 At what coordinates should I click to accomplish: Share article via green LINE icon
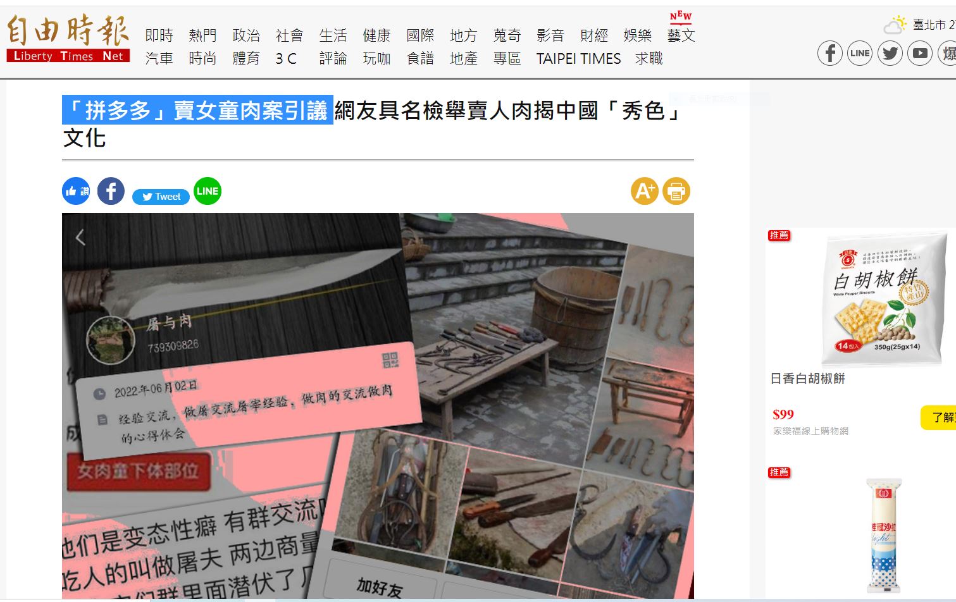point(208,191)
